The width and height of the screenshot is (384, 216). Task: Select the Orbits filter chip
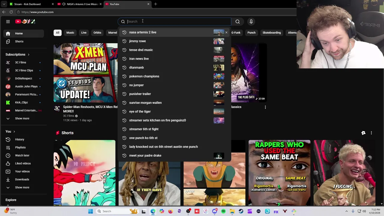pyautogui.click(x=97, y=33)
